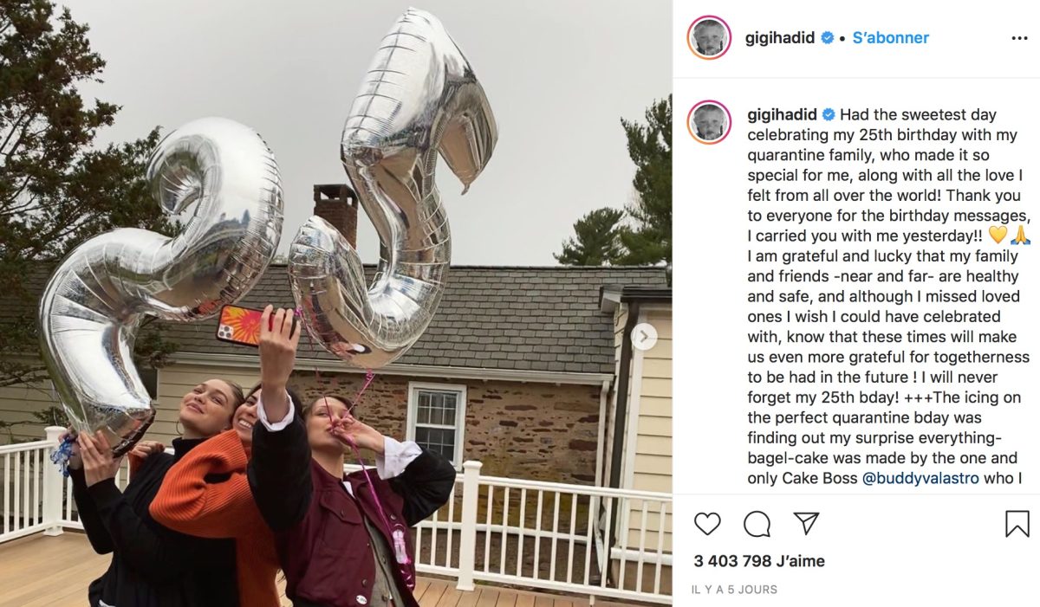Click the yellow heart emoji in caption
Screen dimensions: 1040x607
[x=998, y=236]
